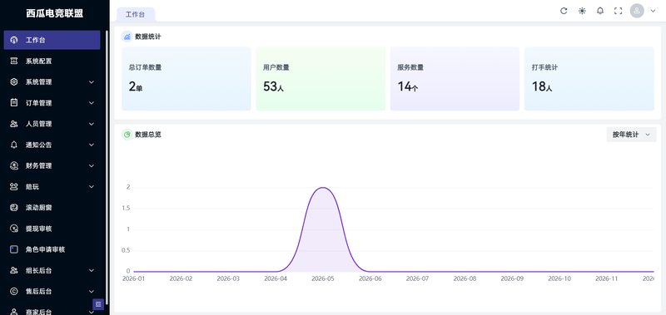Expand the 通知公告 submenu chevron

(x=92, y=145)
